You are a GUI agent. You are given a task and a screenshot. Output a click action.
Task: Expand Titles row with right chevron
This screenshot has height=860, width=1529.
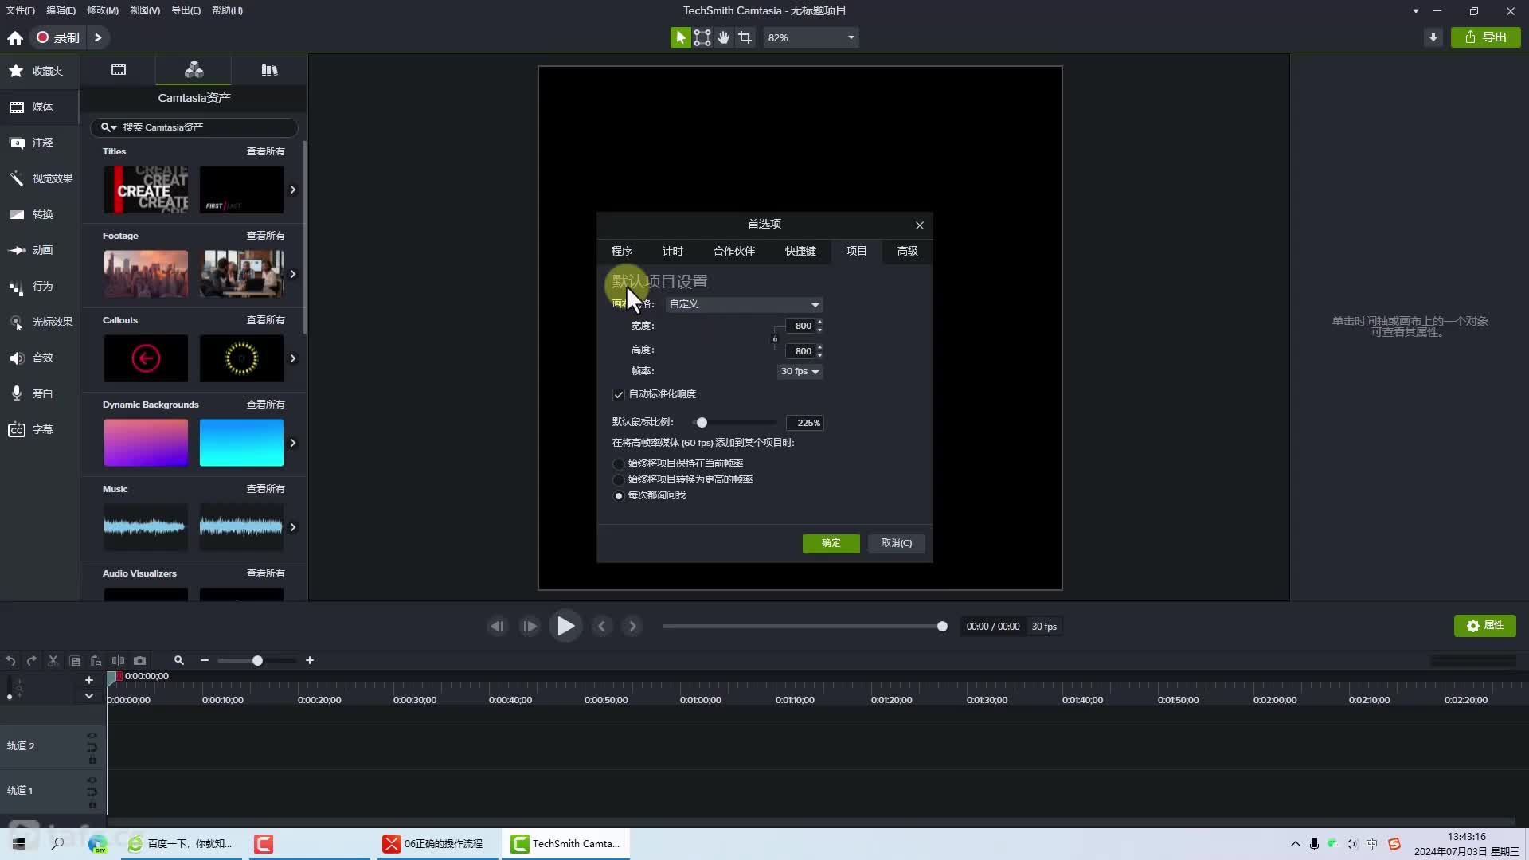point(293,190)
